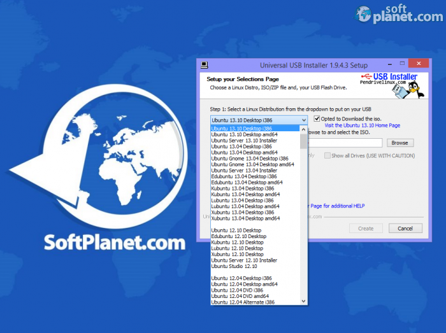Pick Ubuntu 12.04 Alternate i386

(x=255, y=302)
